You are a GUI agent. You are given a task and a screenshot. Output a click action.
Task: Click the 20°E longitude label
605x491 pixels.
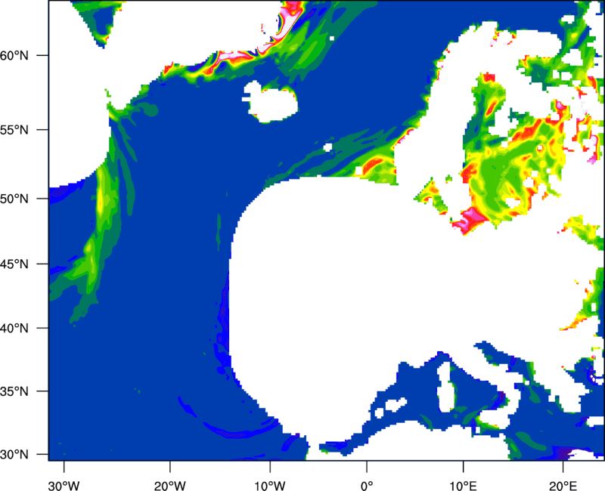click(x=563, y=486)
